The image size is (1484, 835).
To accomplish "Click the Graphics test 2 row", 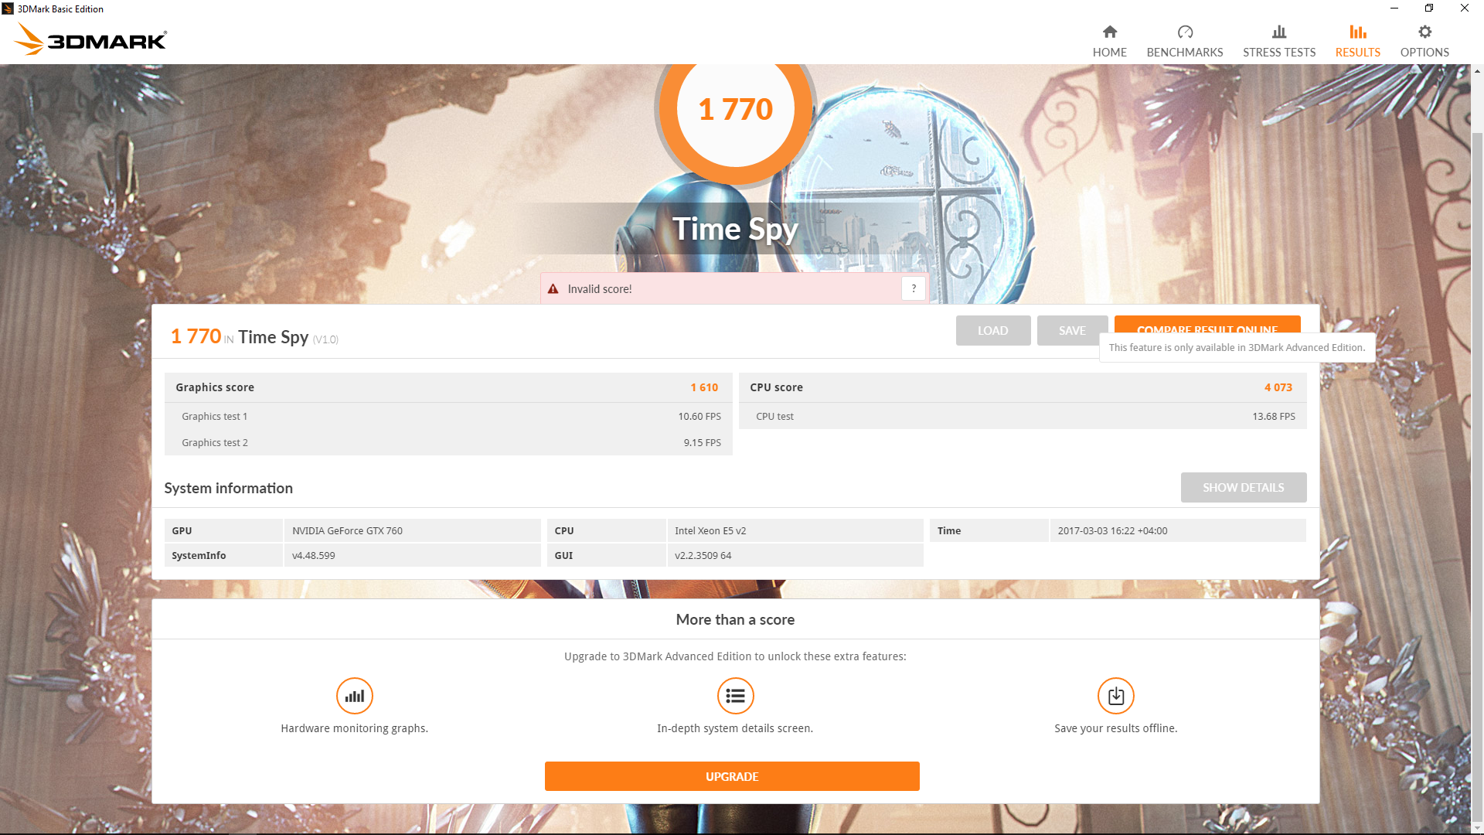I will [448, 442].
